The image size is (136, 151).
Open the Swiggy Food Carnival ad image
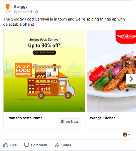[x=44, y=71]
